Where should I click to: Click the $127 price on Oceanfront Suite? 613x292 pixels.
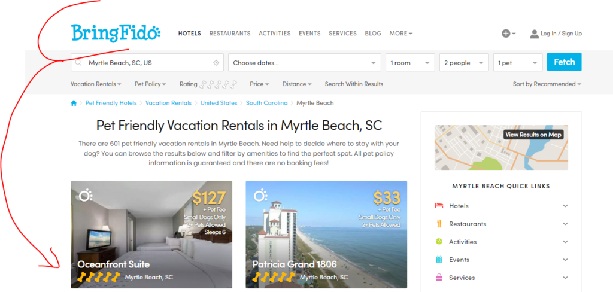pyautogui.click(x=209, y=198)
